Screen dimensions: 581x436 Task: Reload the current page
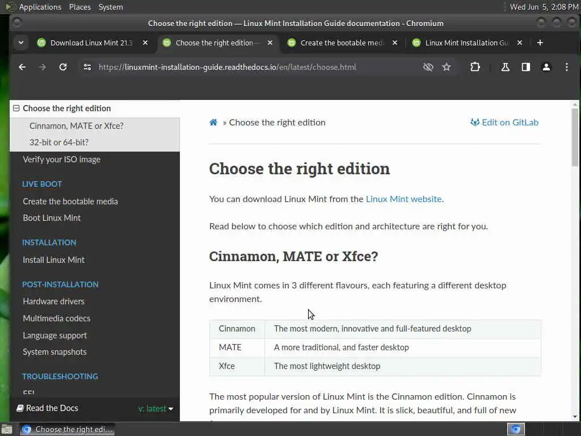pos(63,67)
